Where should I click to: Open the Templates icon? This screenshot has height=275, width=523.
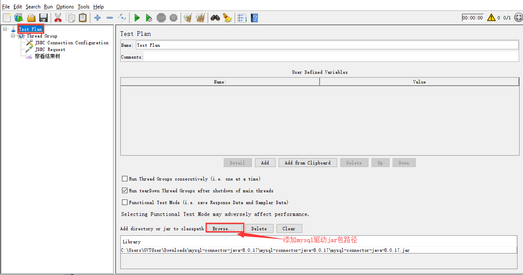pyautogui.click(x=19, y=18)
